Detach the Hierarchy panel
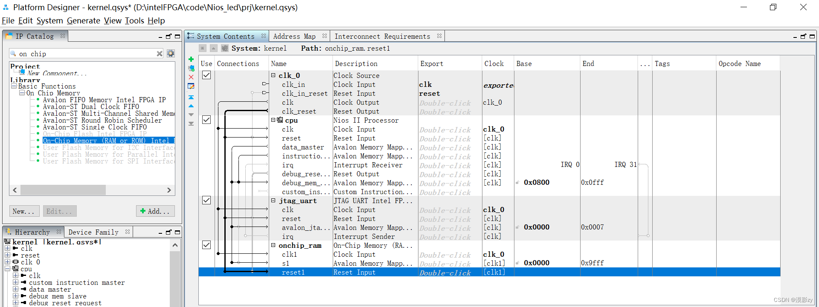 [x=169, y=232]
